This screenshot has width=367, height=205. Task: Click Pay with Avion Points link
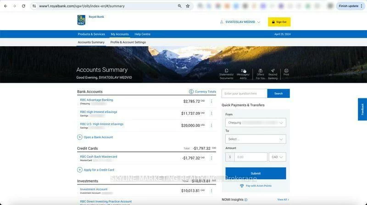coord(256,186)
